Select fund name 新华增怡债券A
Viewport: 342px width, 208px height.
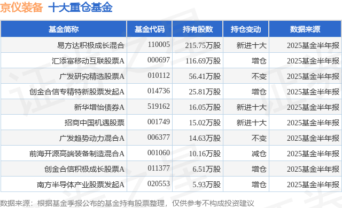pyautogui.click(x=99, y=107)
